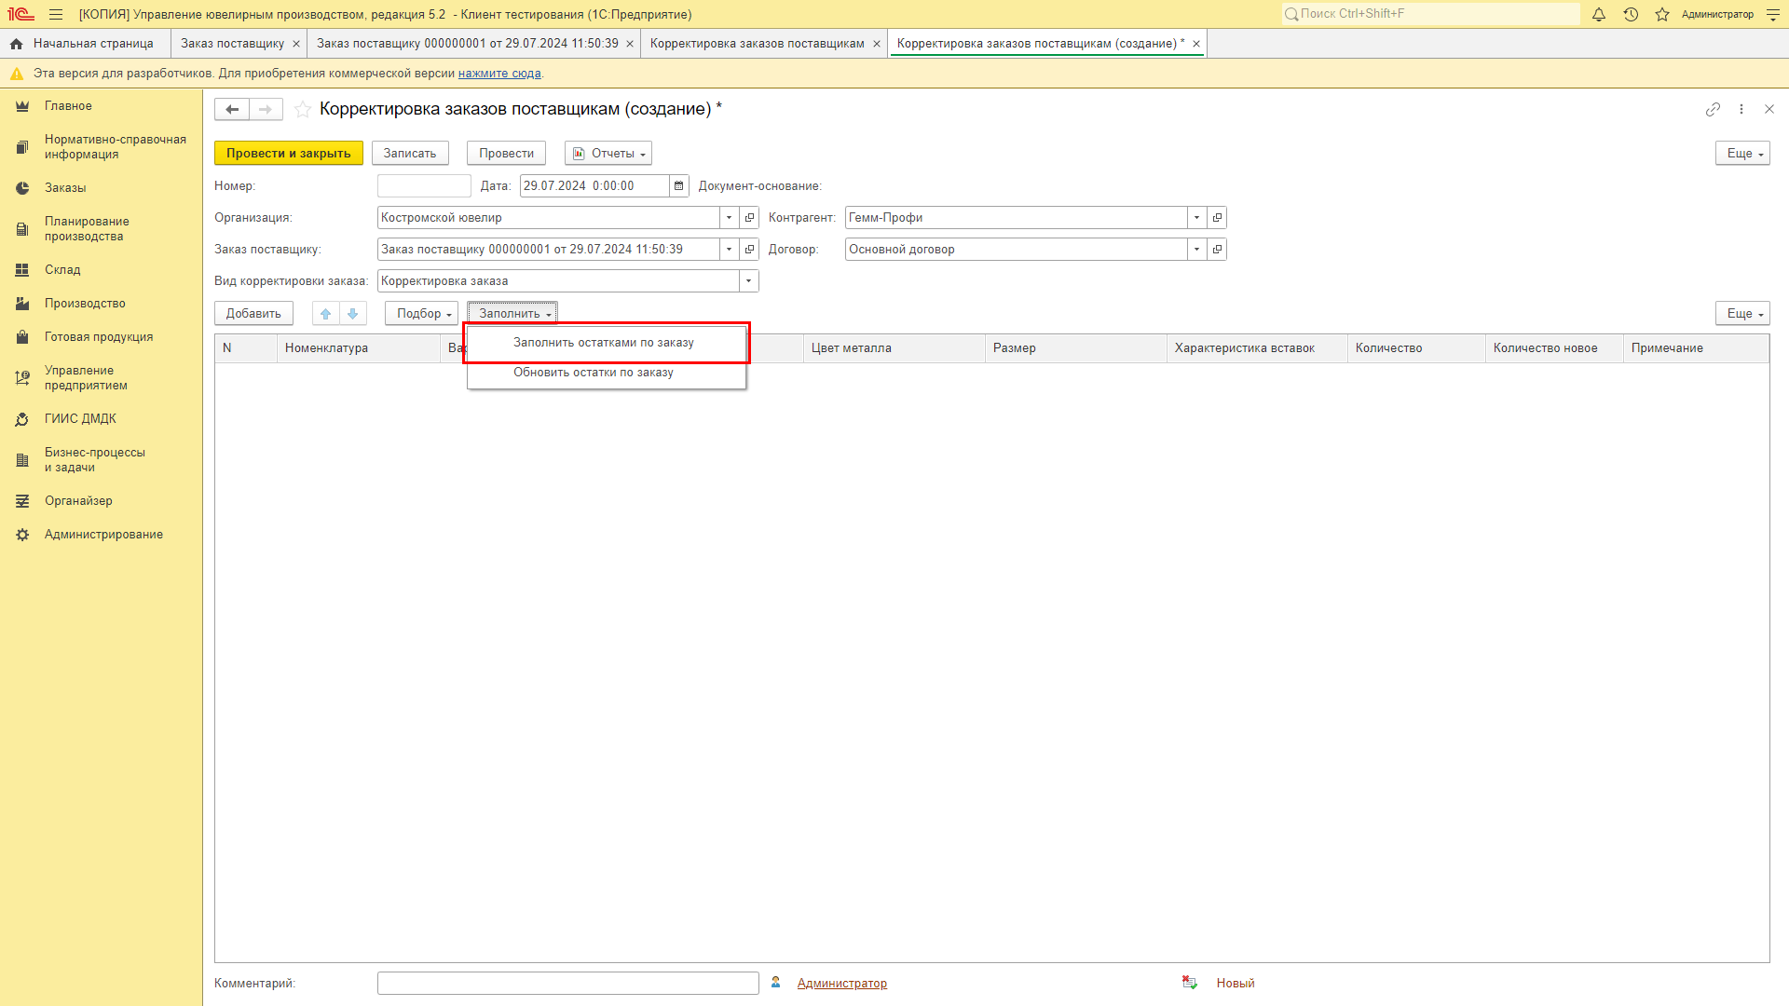Open Органайзер section in sidebar
The height and width of the screenshot is (1006, 1789).
(78, 501)
